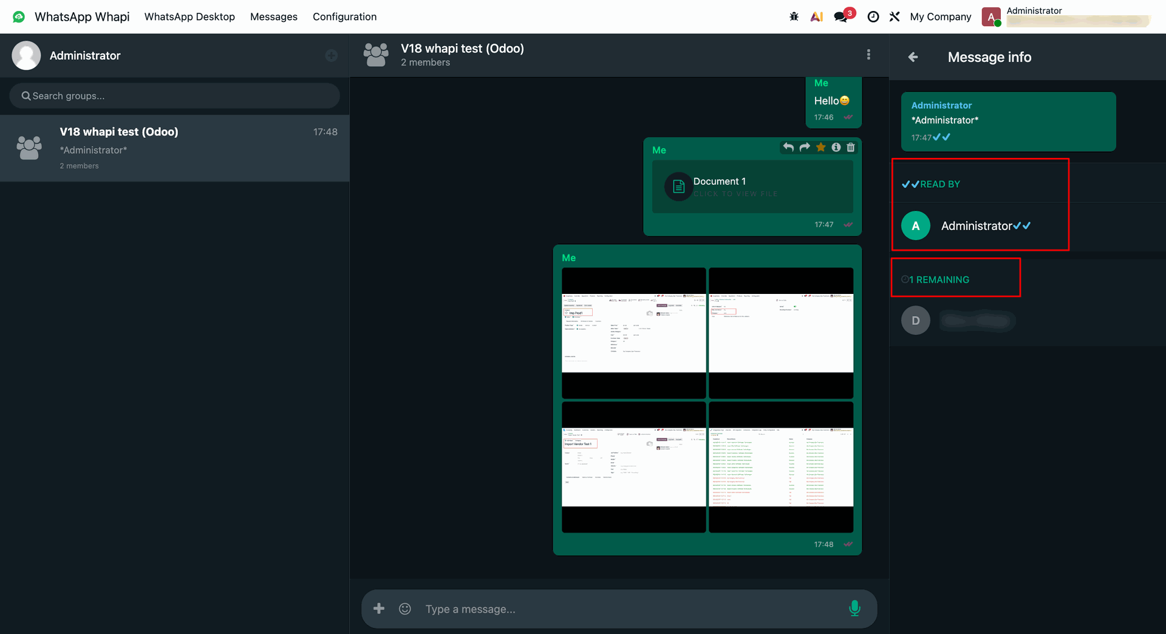Image resolution: width=1166 pixels, height=634 pixels.
Task: Start voice recording with microphone icon
Action: [854, 608]
